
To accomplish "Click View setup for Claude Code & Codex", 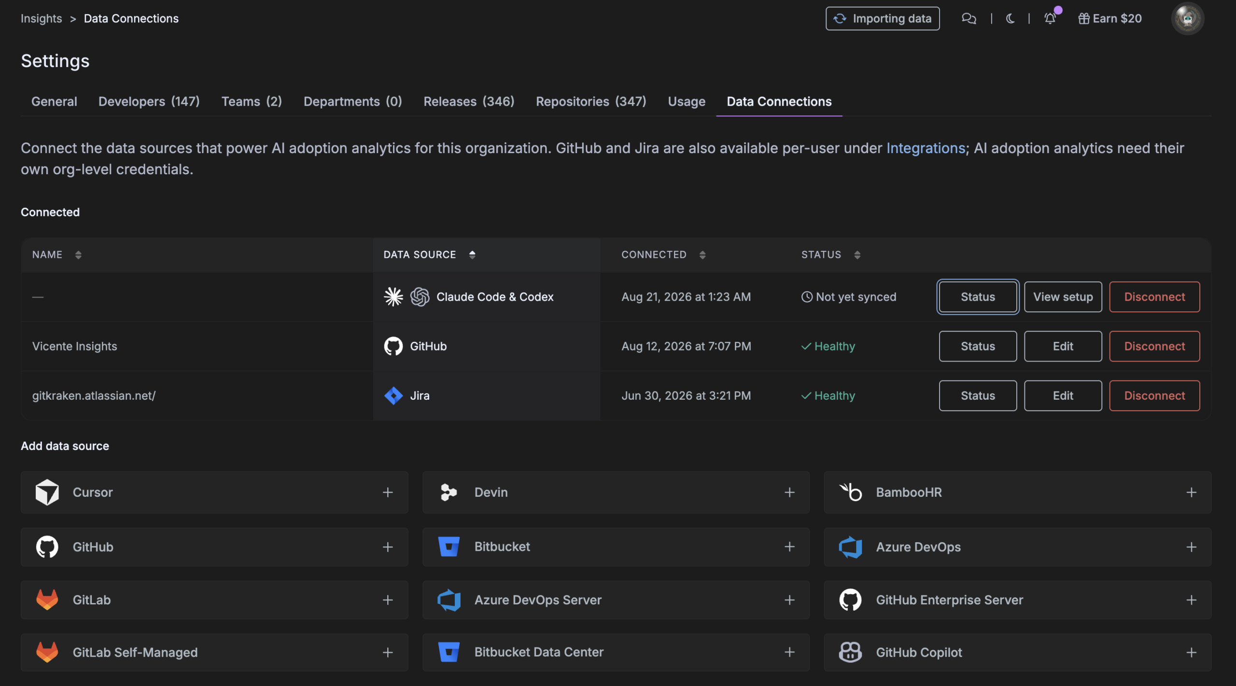I will point(1063,296).
